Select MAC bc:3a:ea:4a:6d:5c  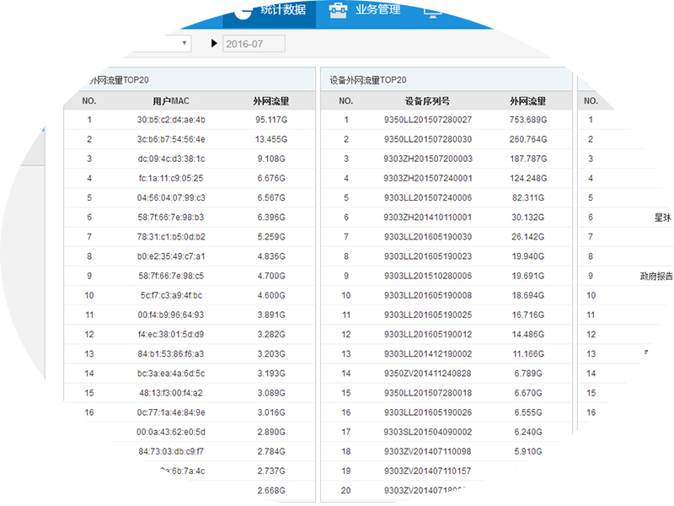tap(171, 373)
